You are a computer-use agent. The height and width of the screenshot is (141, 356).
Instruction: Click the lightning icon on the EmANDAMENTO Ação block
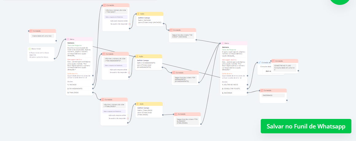coord(137,56)
